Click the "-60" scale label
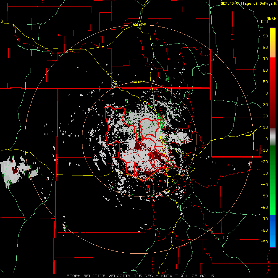The image size is (278, 278). (x=264, y=208)
